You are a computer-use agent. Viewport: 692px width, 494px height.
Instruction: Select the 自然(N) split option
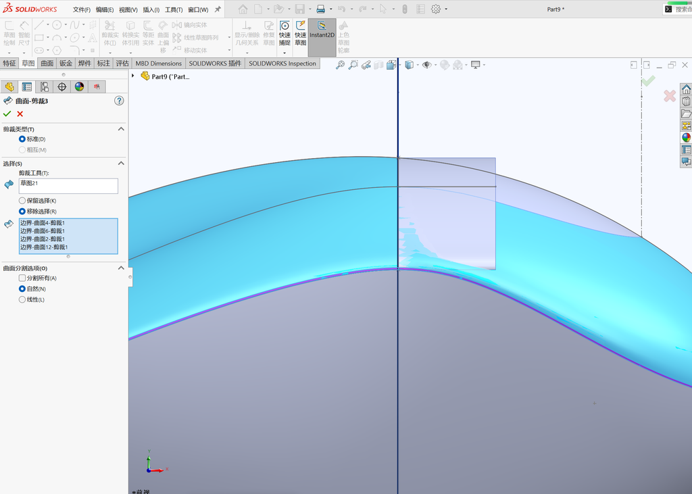tap(22, 289)
